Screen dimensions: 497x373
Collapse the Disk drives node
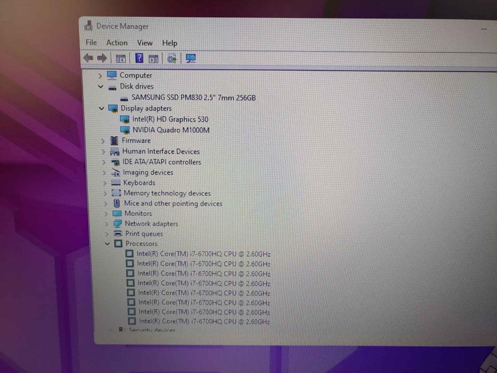[x=100, y=86]
